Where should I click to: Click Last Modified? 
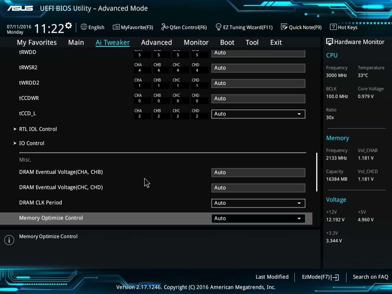point(272,277)
